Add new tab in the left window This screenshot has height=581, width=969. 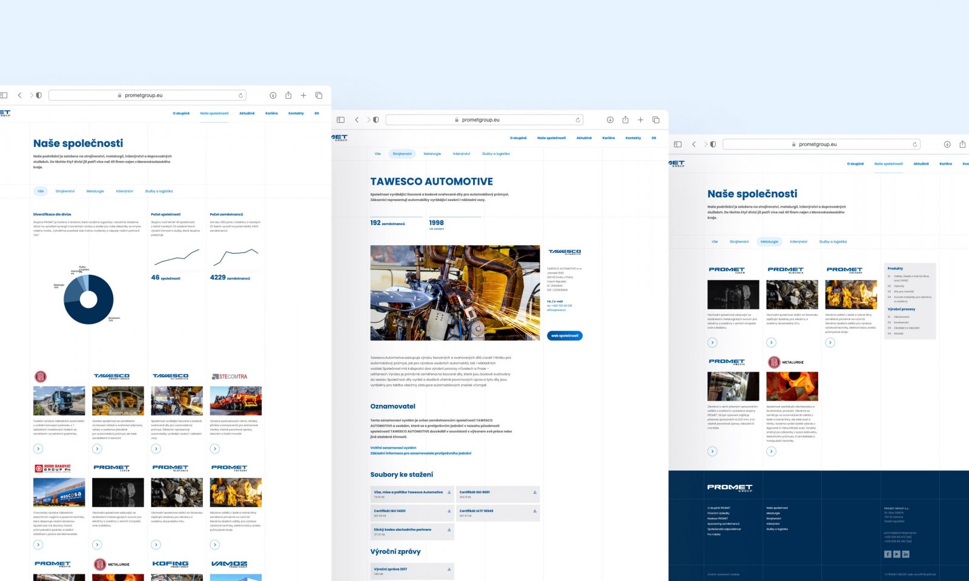click(x=303, y=95)
